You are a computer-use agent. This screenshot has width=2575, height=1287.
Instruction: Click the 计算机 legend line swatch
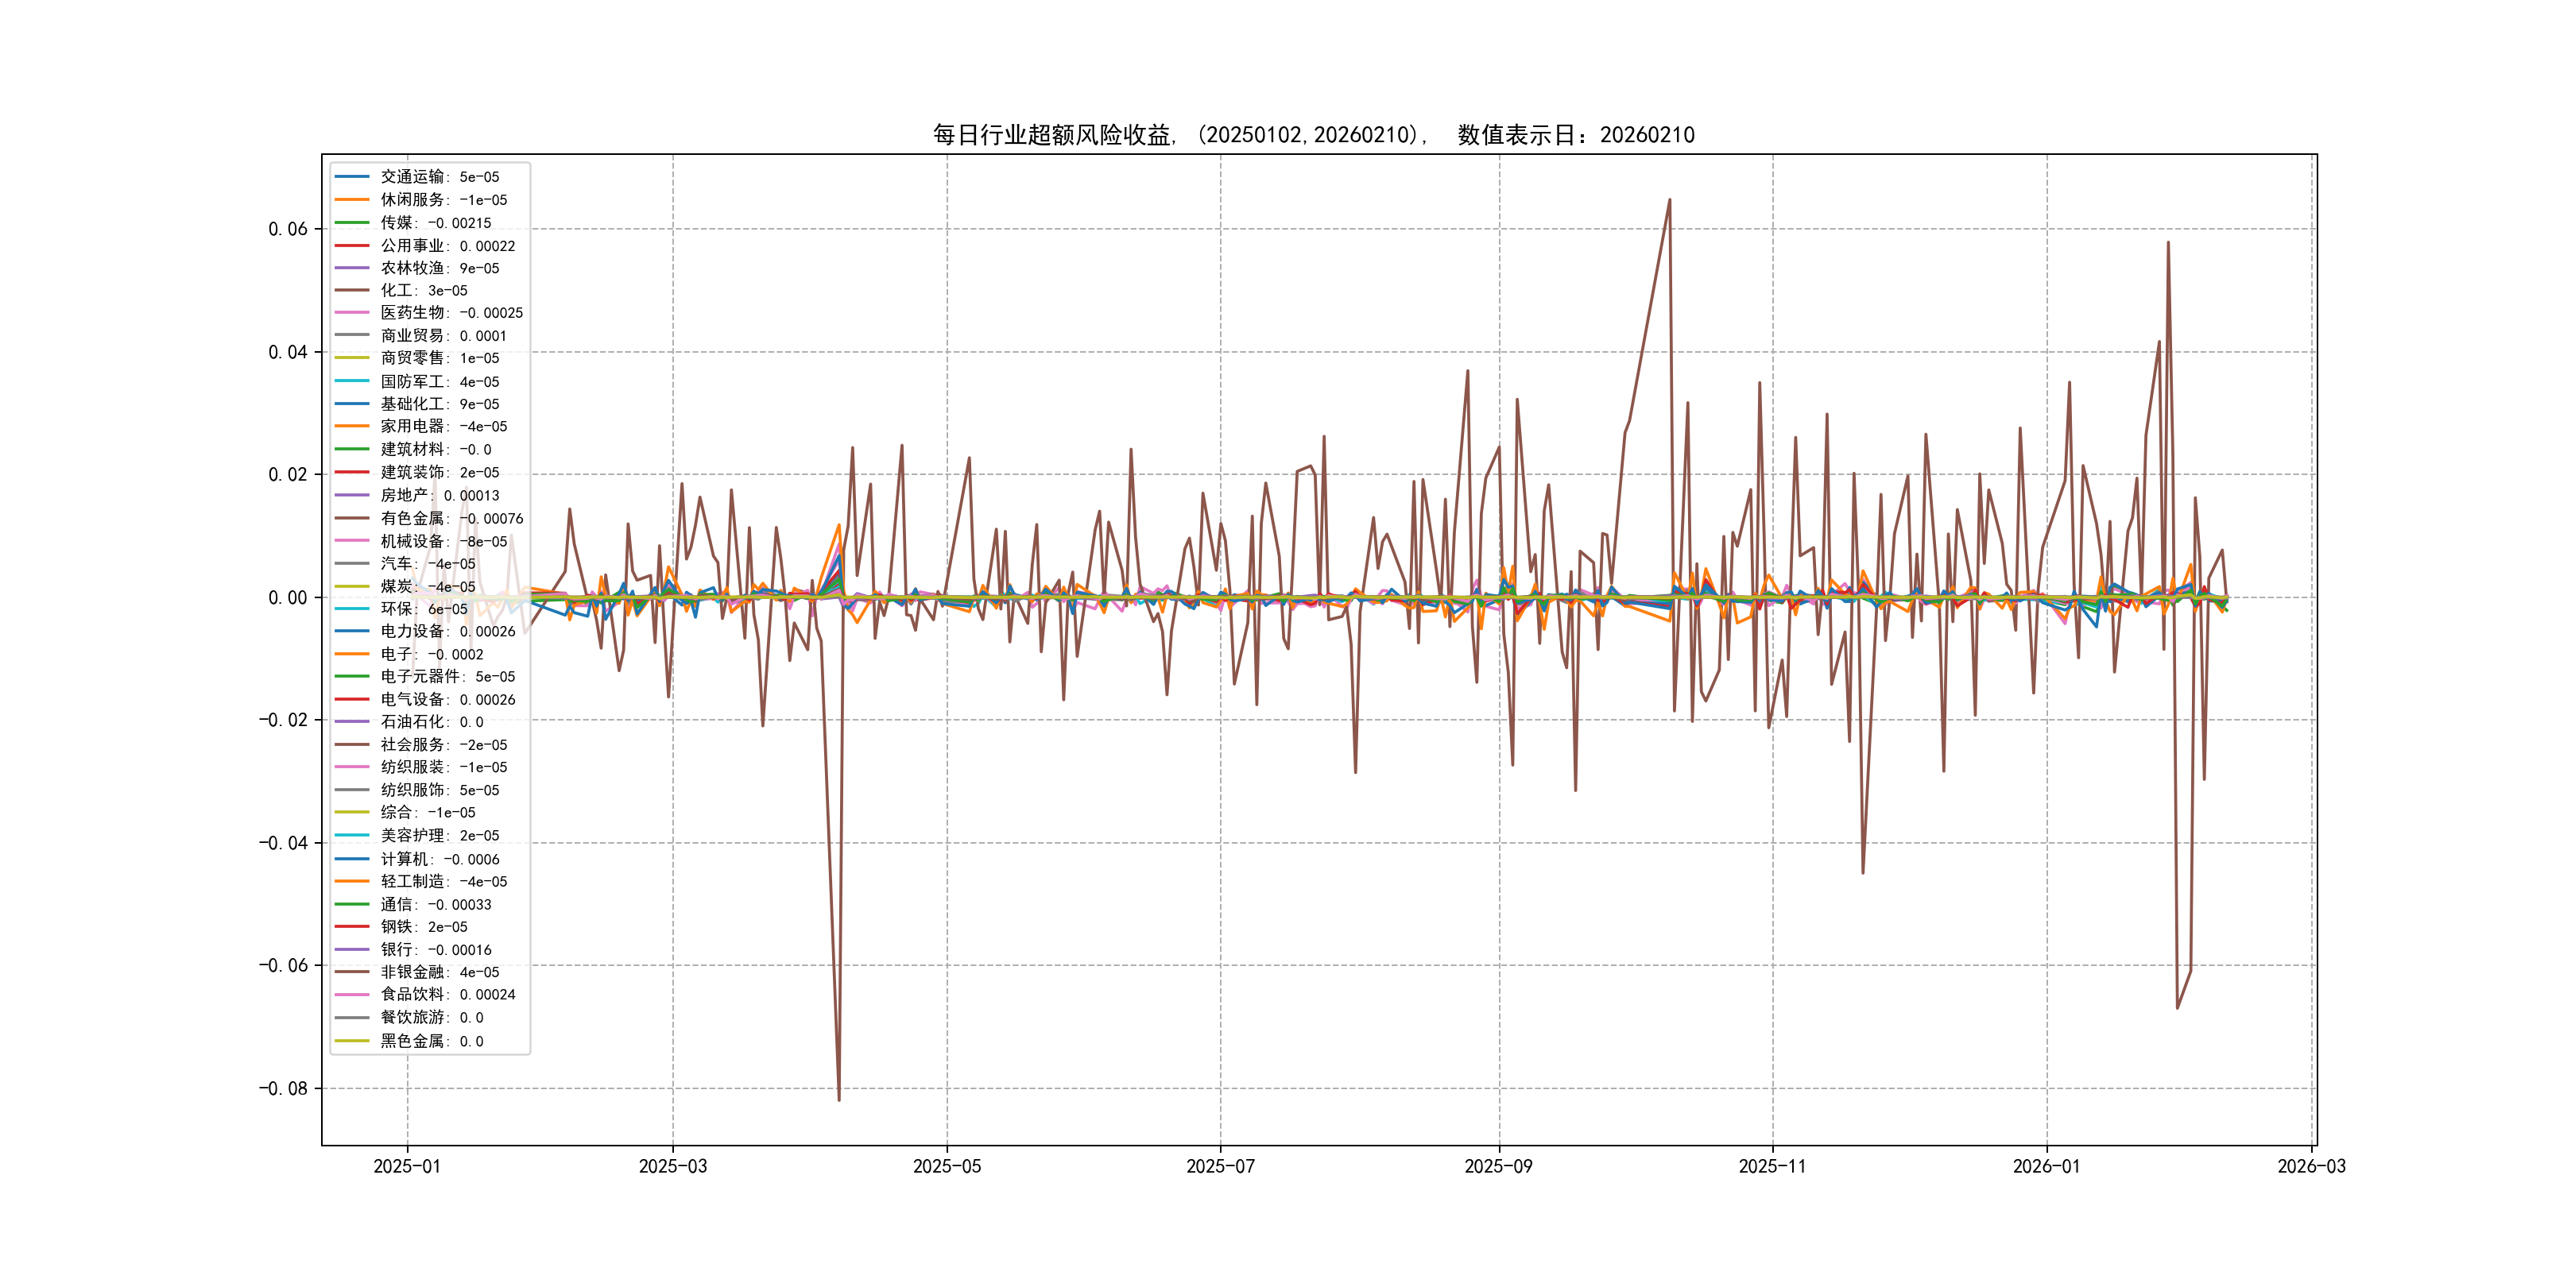(x=352, y=860)
